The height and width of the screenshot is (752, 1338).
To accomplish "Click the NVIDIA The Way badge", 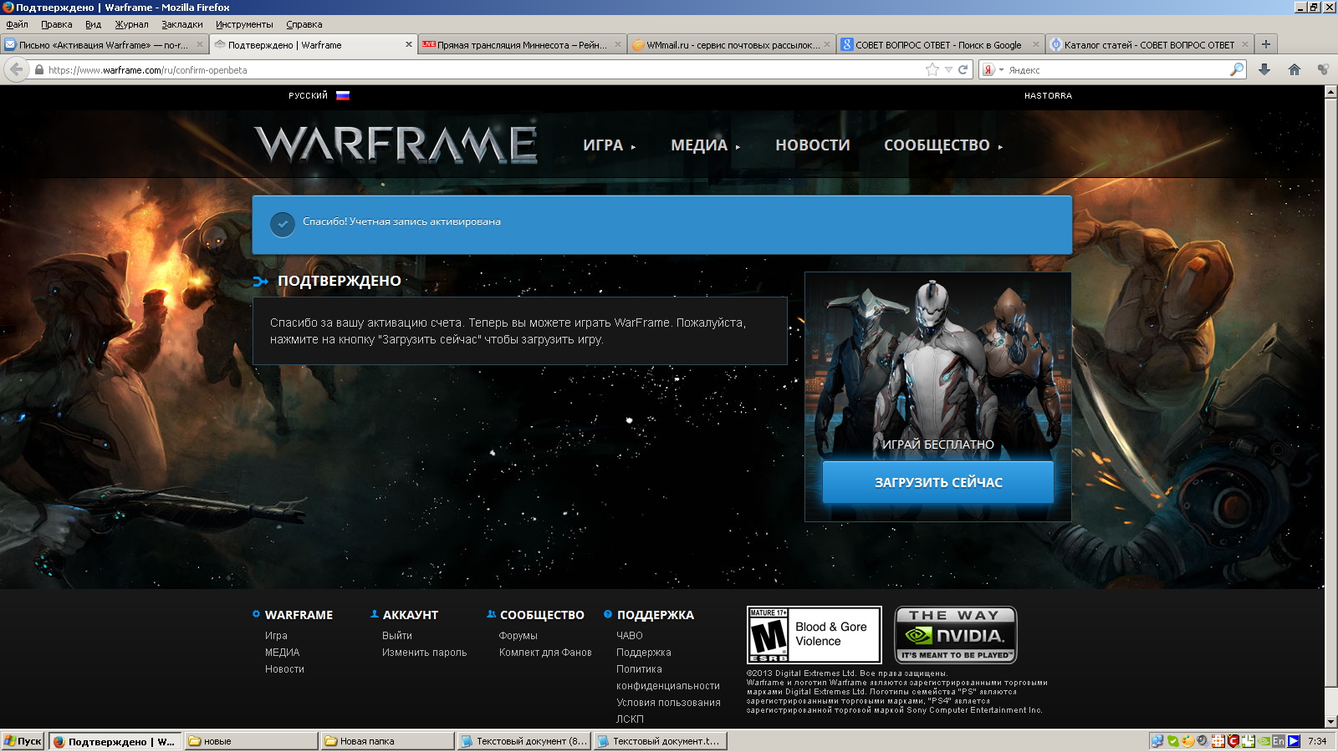I will click(956, 635).
